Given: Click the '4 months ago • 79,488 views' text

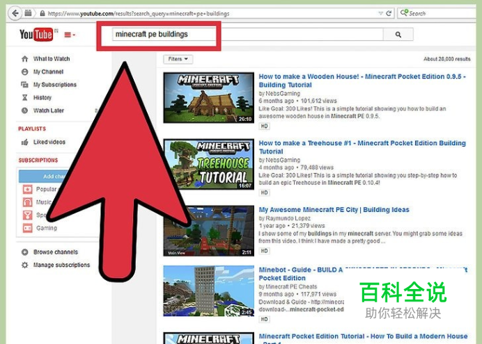Looking at the screenshot, I should tap(296, 167).
